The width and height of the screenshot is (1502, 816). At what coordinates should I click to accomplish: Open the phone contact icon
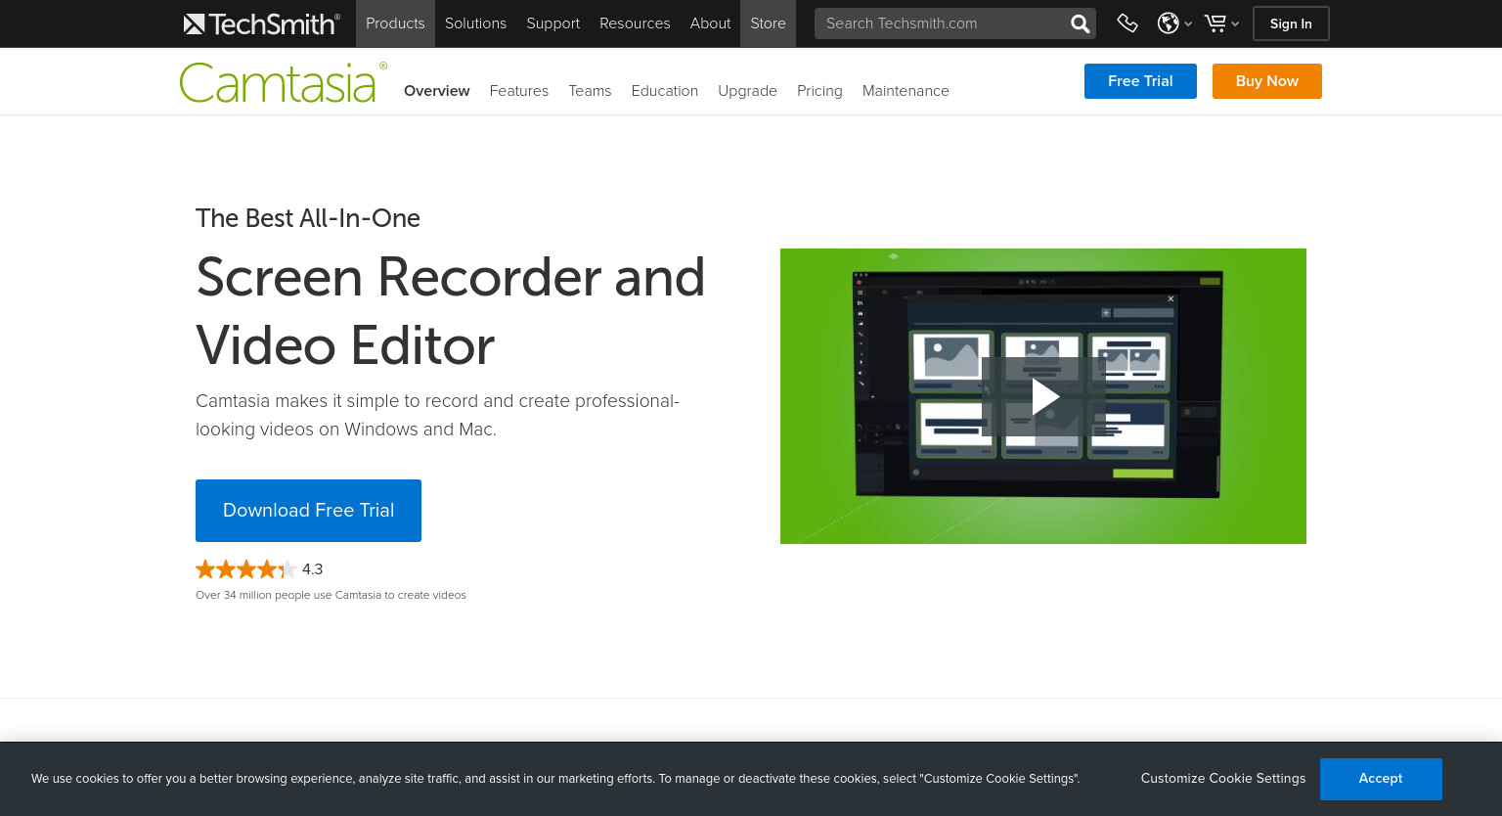tap(1127, 23)
